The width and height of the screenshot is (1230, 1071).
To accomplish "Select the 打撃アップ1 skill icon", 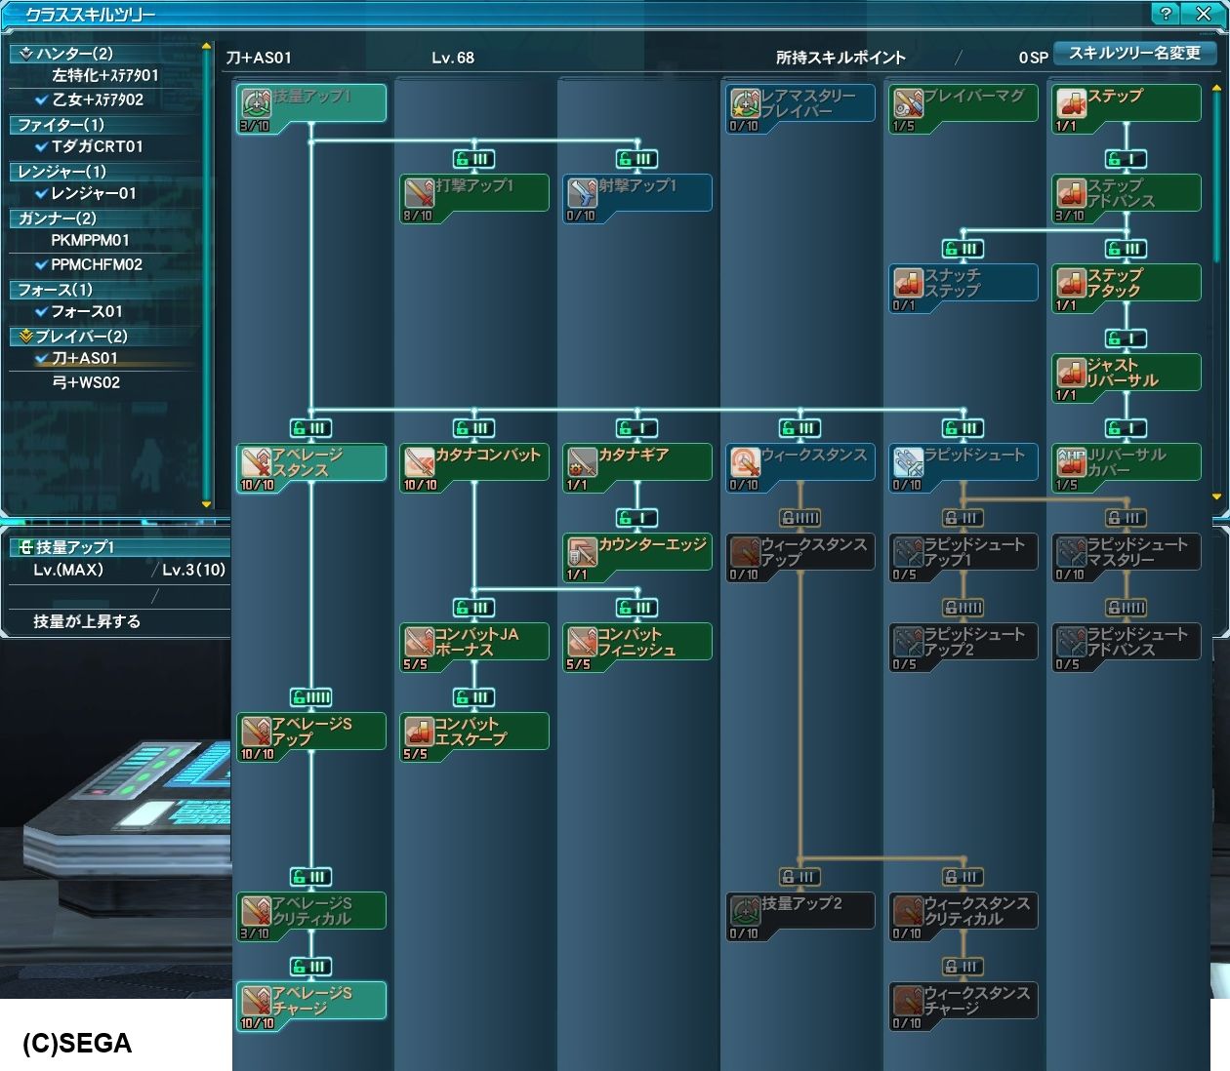I will coord(419,192).
